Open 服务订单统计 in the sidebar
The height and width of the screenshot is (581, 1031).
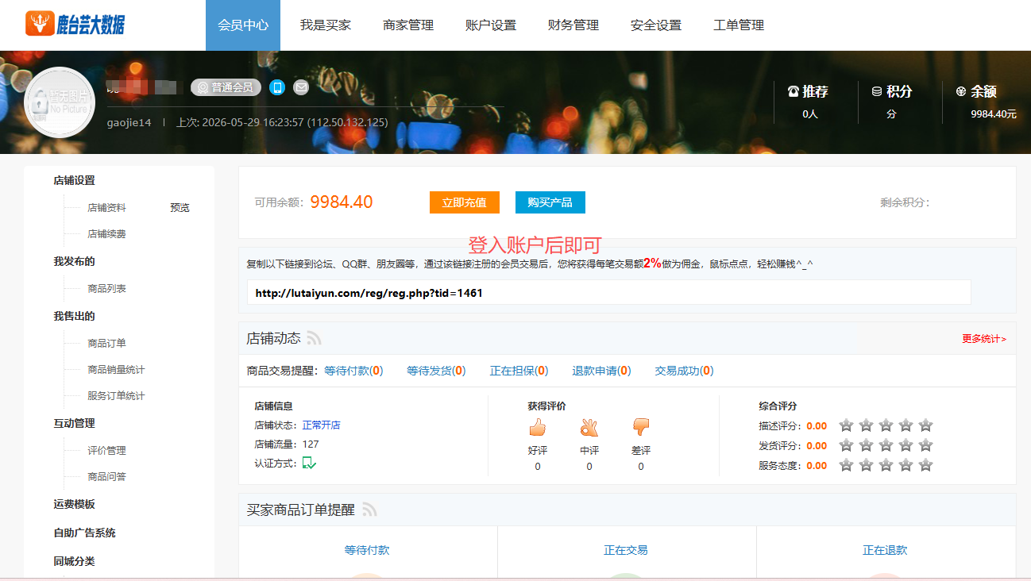116,396
